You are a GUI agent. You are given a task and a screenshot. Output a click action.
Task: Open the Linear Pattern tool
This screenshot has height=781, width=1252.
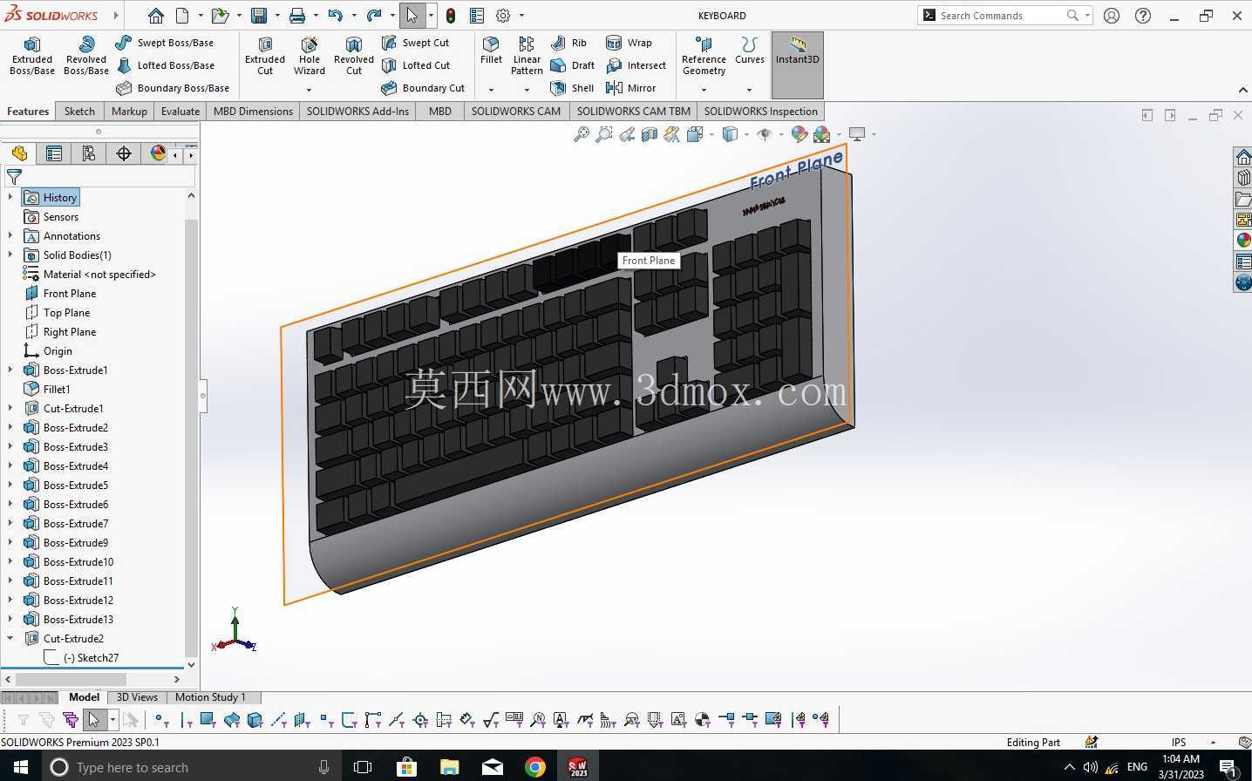point(527,56)
